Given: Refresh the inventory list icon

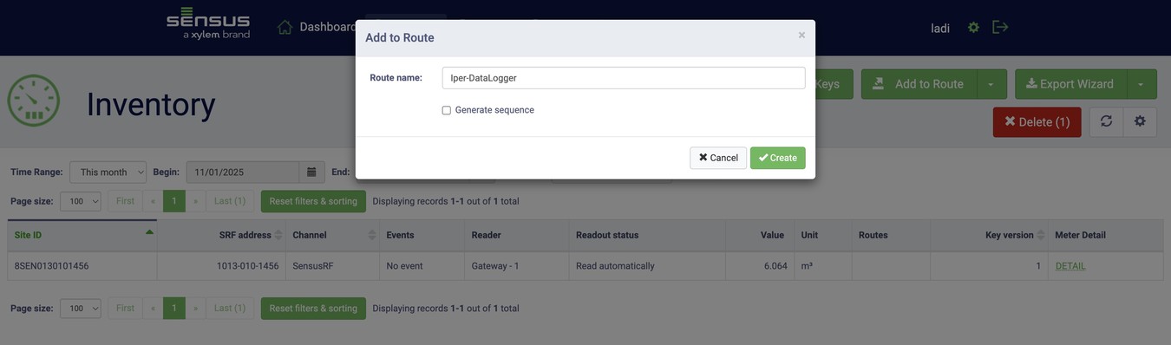Looking at the screenshot, I should (1106, 121).
